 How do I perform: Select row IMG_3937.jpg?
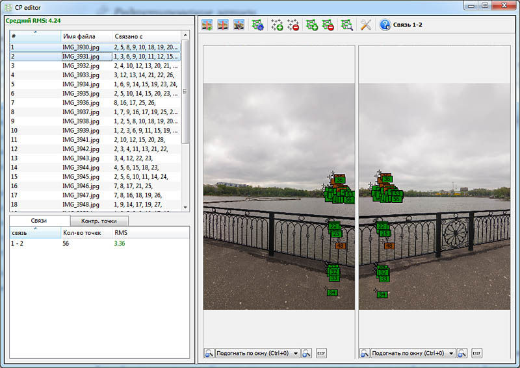tap(96, 112)
